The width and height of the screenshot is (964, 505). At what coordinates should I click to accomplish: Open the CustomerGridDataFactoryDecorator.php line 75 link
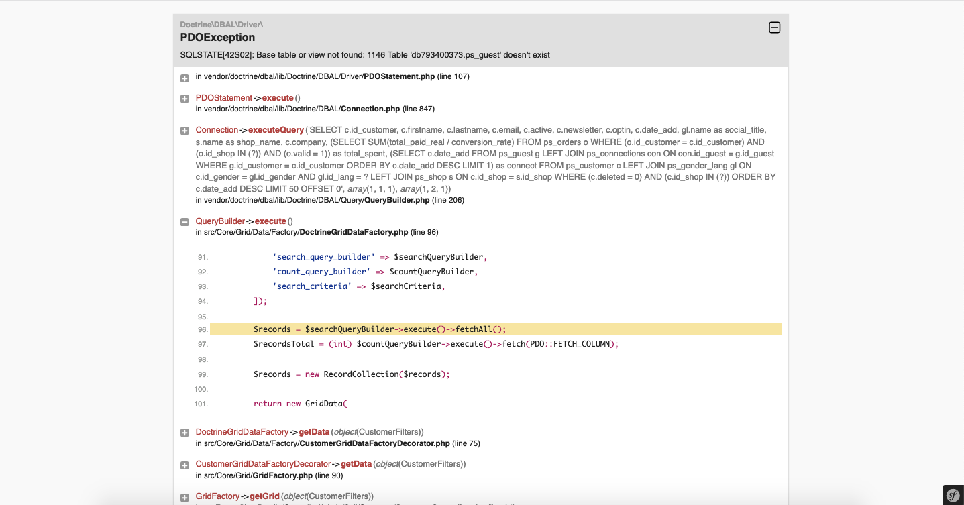tap(337, 443)
